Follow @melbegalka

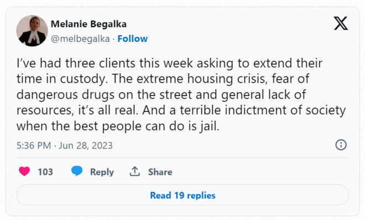[x=133, y=39]
